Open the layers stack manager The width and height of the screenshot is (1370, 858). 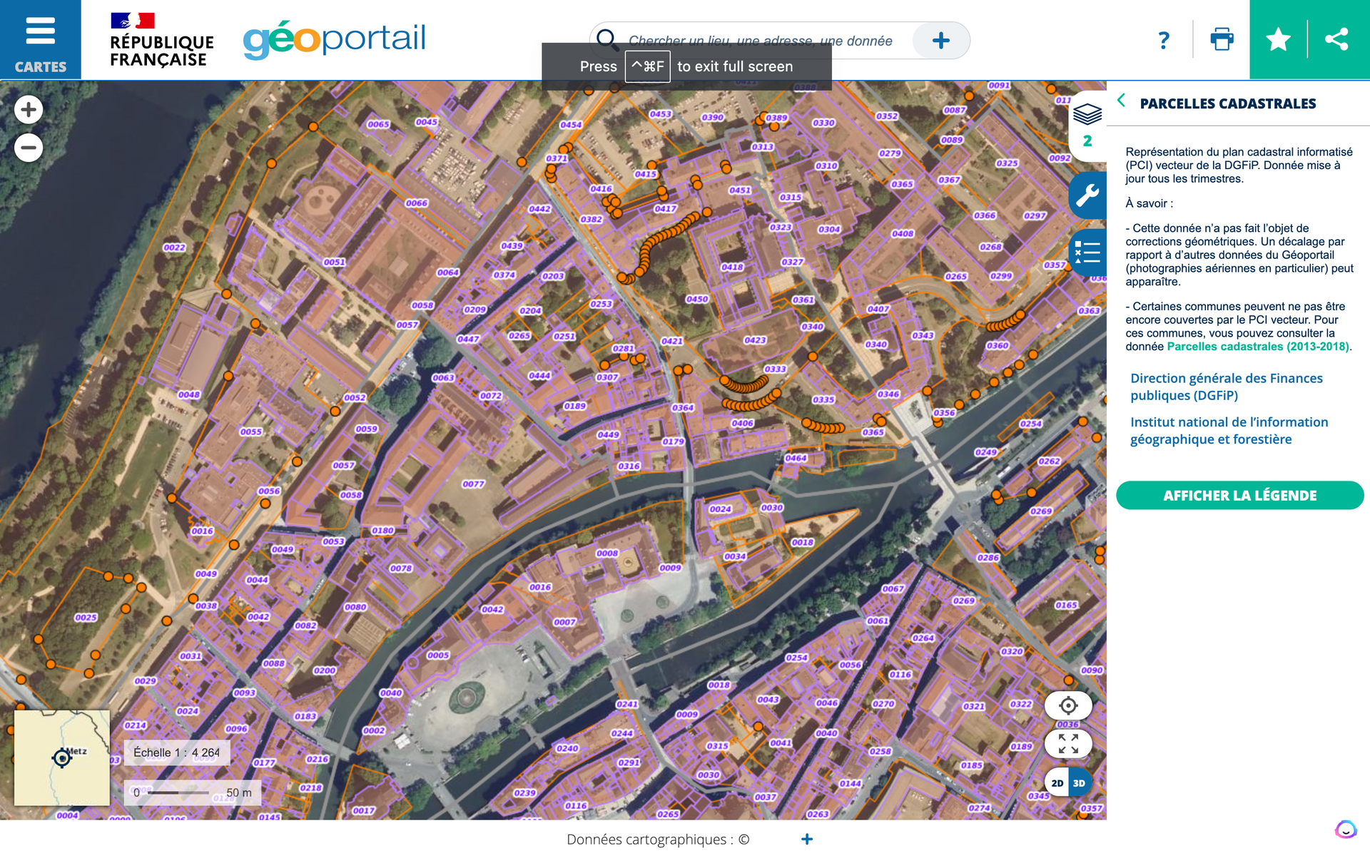(x=1087, y=115)
